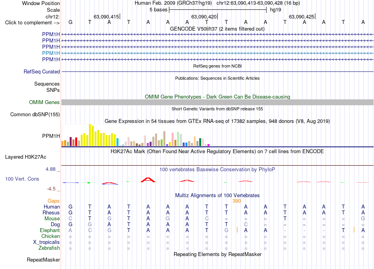This screenshot has height=269, width=374.
Task: Click the '5 bases' scale bar label
Action: pos(158,10)
